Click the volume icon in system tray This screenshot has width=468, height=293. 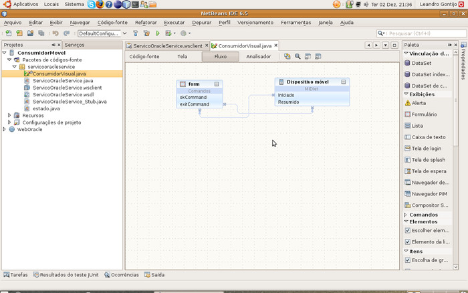point(366,5)
